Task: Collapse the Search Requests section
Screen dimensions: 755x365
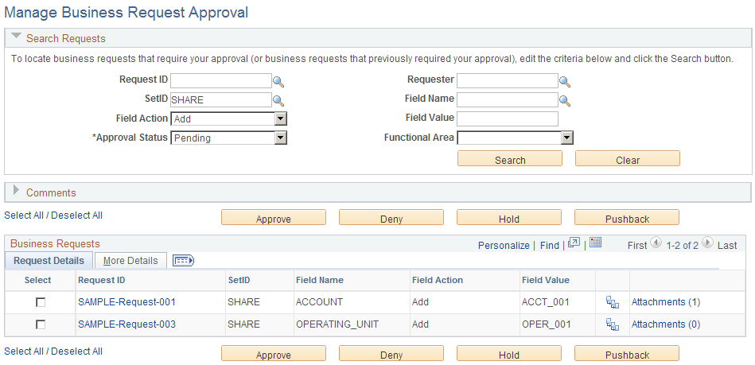Action: click(17, 37)
